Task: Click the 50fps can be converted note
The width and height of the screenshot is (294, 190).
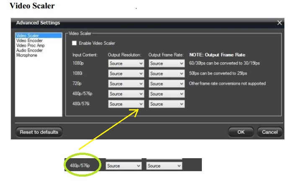Action: [x=218, y=73]
